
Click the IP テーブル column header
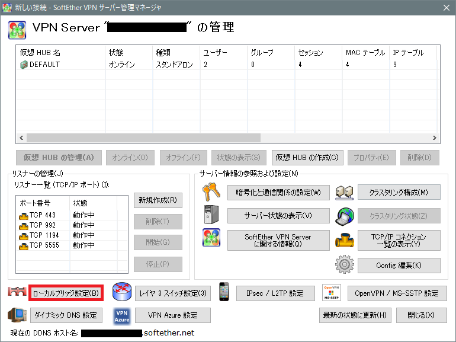tap(413, 53)
